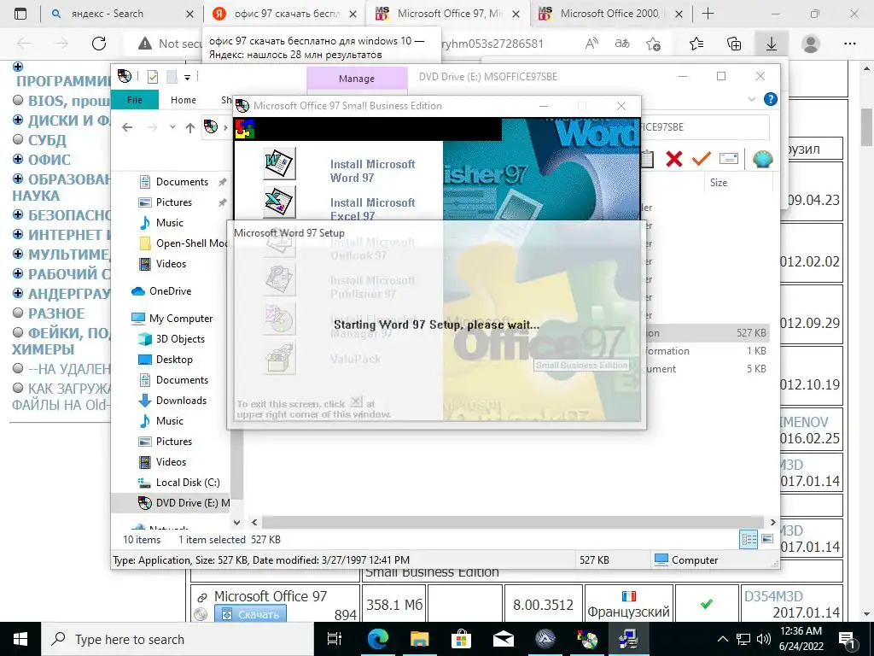This screenshot has width=874, height=656.
Task: Click the orange checkmark properties icon
Action: [702, 159]
